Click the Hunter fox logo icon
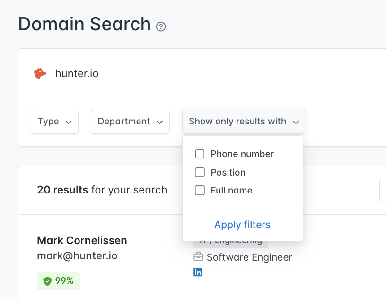 click(40, 73)
